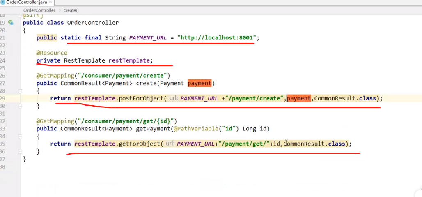Click CommonResult.class in postForObject call
The width and height of the screenshot is (422, 197).
[345, 98]
